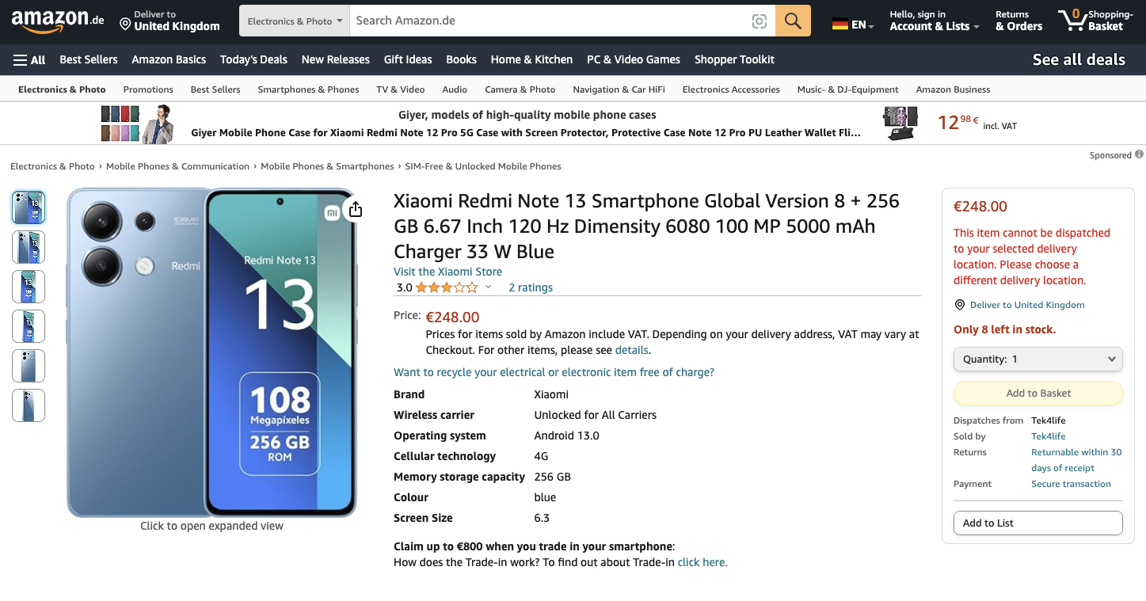Open the Electronics & Photo search category dropdown

coord(295,21)
